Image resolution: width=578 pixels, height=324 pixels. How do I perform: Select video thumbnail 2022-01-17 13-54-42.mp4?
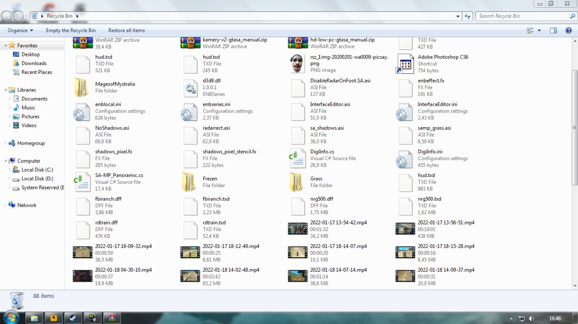298,229
